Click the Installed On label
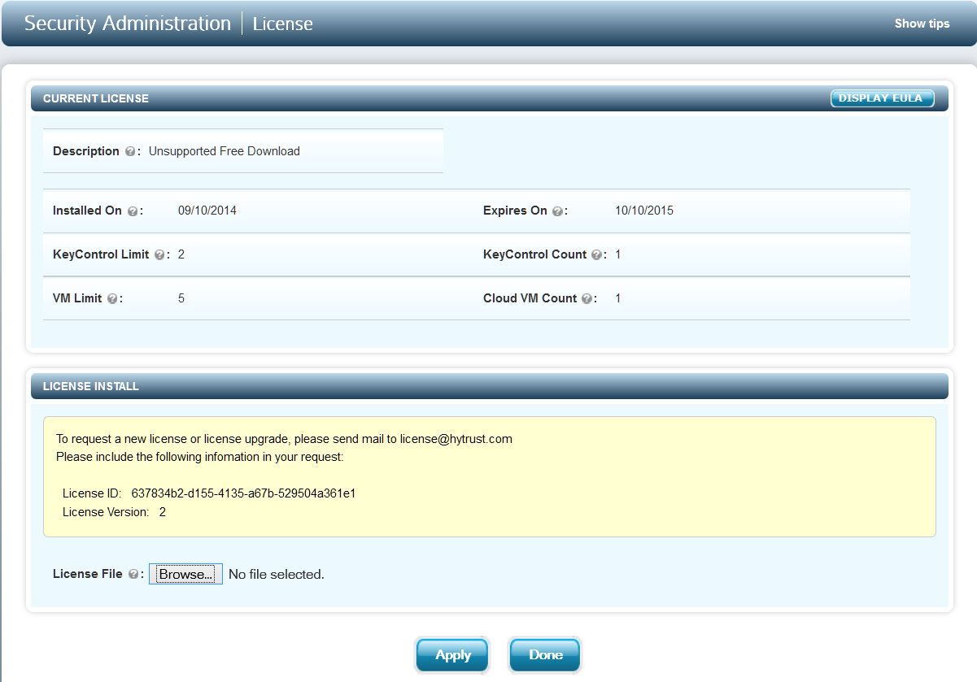Screen dimensions: 977x682 point(87,211)
